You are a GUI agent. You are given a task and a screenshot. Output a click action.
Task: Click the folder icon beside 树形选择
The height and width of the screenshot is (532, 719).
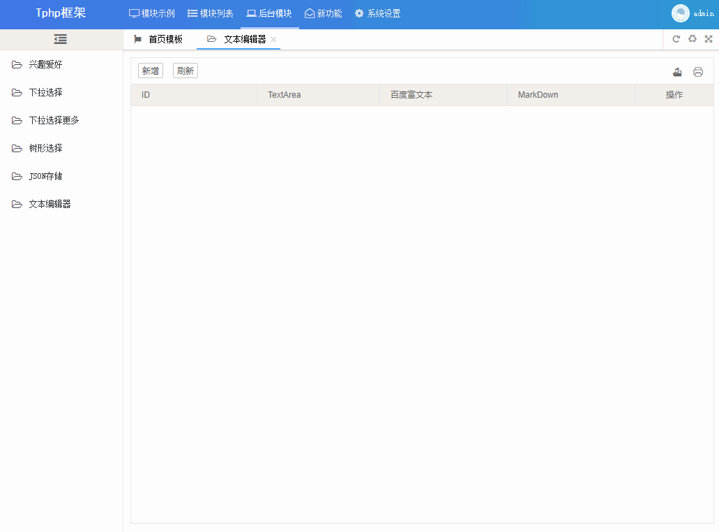17,149
